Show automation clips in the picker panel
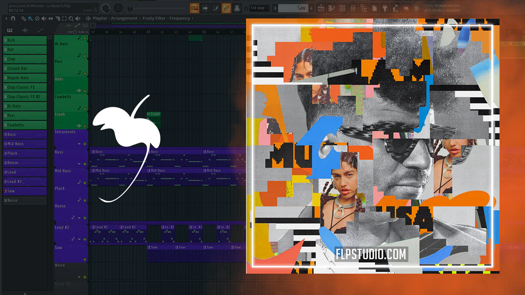Image resolution: width=525 pixels, height=295 pixels. pyautogui.click(x=40, y=30)
